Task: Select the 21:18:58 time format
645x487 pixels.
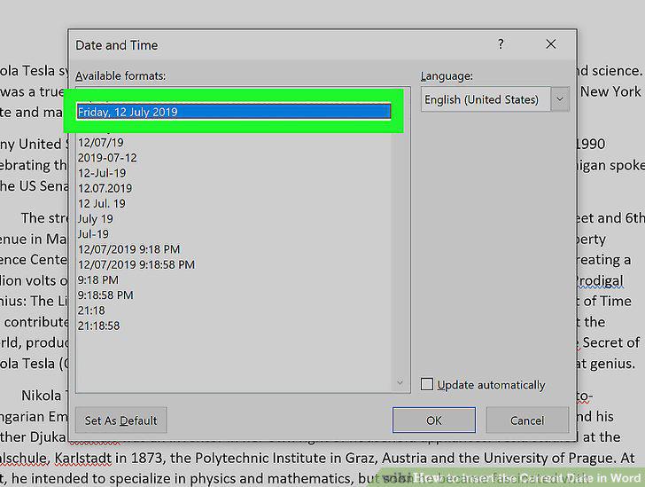Action: pos(98,326)
